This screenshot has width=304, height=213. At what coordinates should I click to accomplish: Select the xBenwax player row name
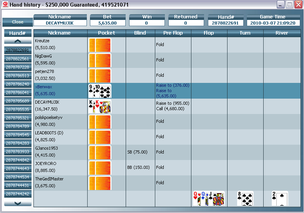coord(44,87)
